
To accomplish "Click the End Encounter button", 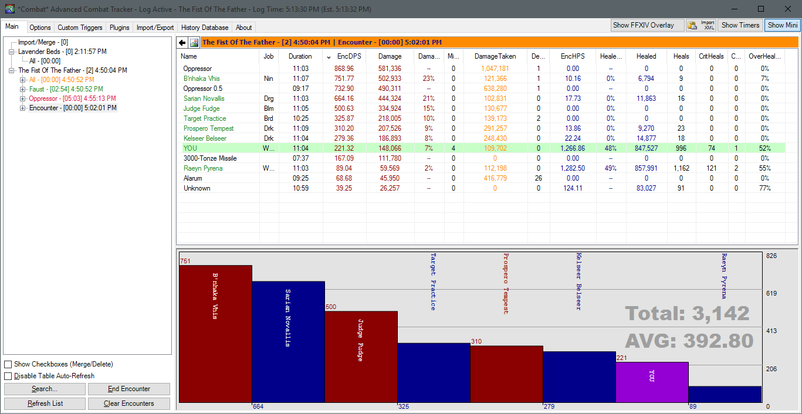I will [129, 389].
